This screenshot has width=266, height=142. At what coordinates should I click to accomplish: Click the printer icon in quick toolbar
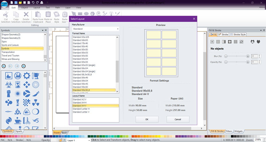pyautogui.click(x=42, y=2)
